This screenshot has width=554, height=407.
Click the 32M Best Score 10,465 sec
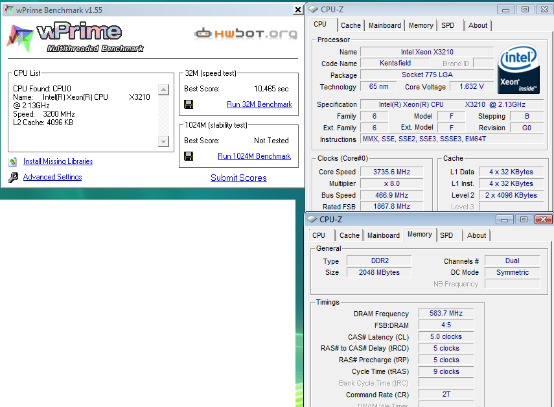(x=271, y=89)
